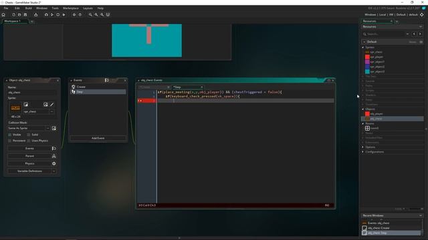
Task: Edit the collision mask via its icon
Action: [54, 128]
